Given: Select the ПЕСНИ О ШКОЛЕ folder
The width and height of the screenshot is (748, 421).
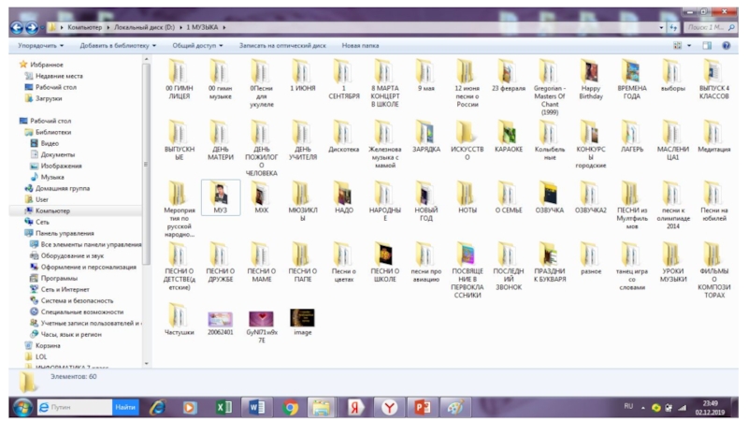Looking at the screenshot, I should [x=384, y=262].
